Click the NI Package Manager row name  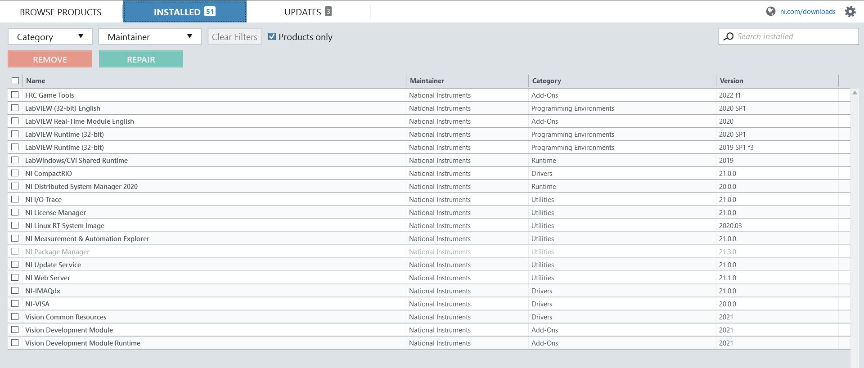[x=57, y=252]
